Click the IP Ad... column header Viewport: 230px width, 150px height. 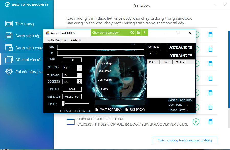(153, 62)
